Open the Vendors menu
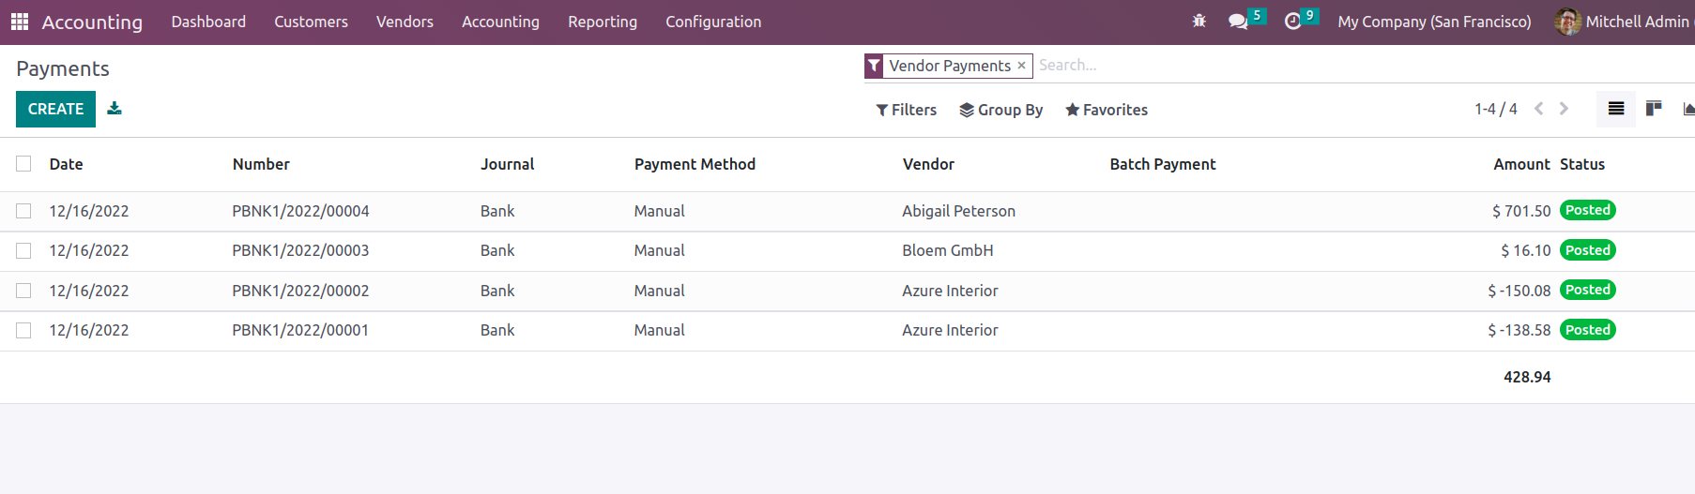Screen dimensions: 1695x494 (405, 22)
